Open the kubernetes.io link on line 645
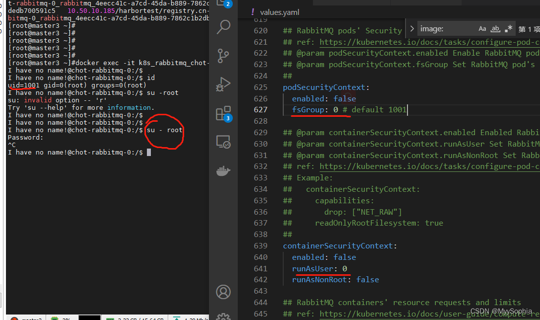Image resolution: width=540 pixels, height=320 pixels. point(429,314)
